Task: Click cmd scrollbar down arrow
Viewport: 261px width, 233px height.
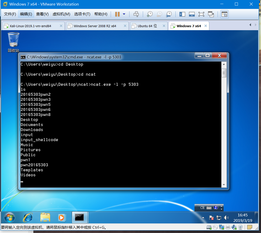Action: (x=224, y=185)
